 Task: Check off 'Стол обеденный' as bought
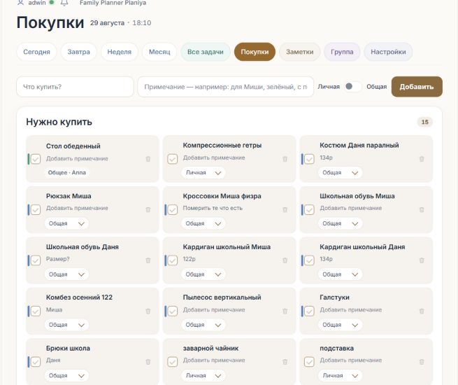tap(36, 159)
